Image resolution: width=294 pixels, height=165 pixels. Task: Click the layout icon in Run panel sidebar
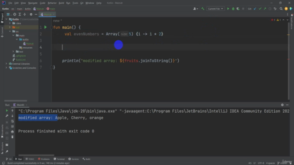point(7,145)
